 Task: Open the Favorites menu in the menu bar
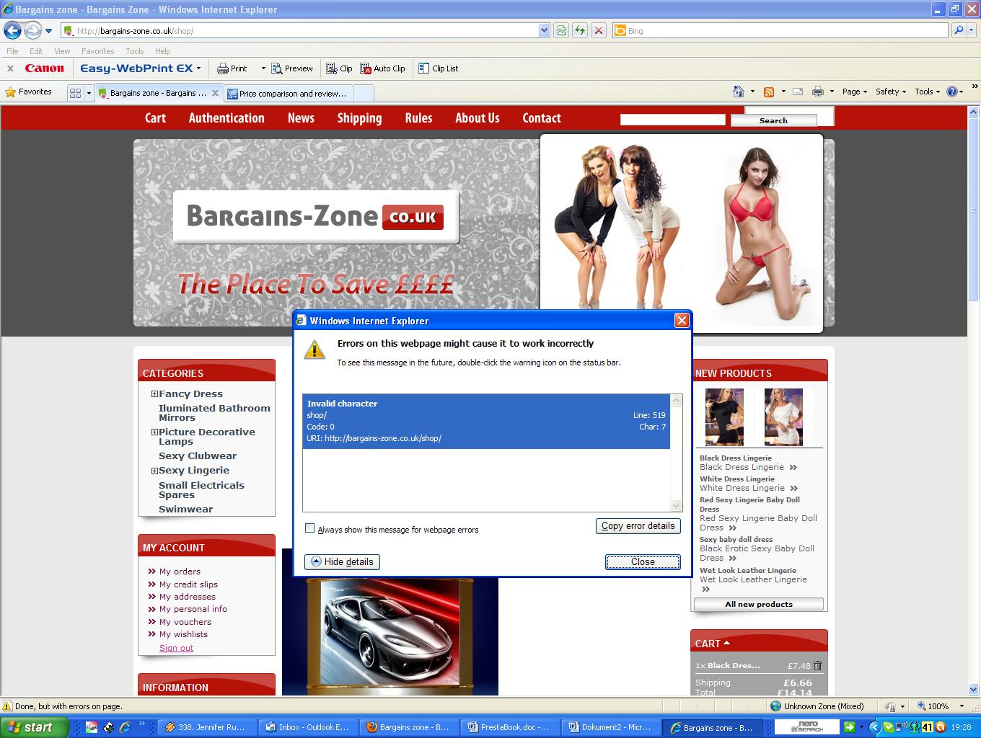[97, 51]
